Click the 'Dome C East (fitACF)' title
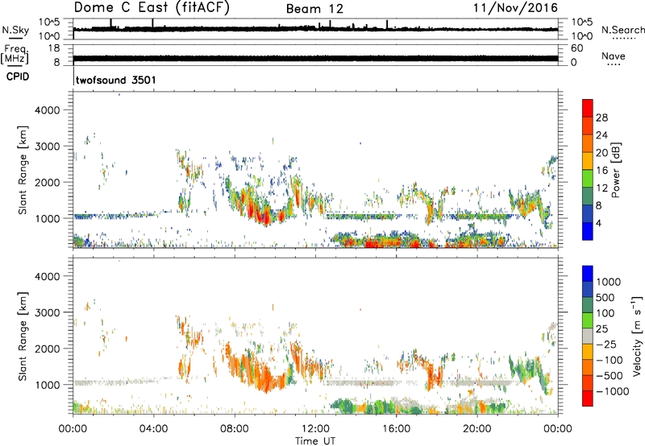Viewport: 645px width, 446px height. 152,7
